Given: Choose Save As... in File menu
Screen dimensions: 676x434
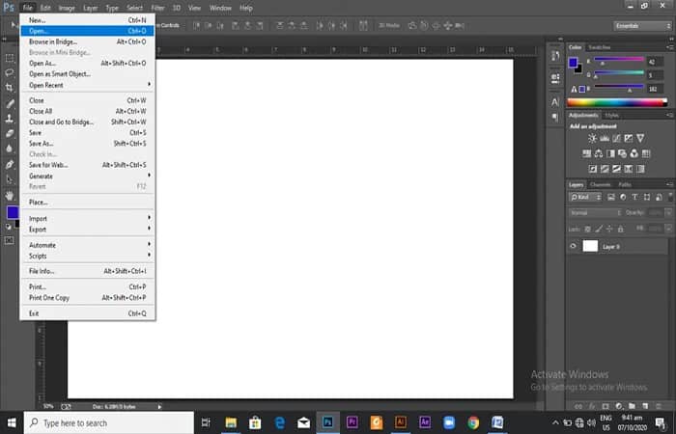Looking at the screenshot, I should 88,144.
